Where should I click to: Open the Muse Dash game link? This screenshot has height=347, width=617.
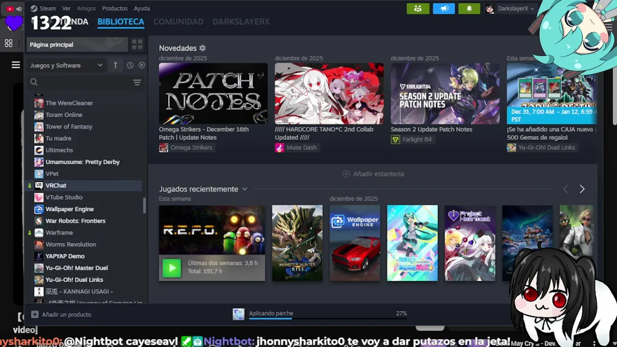coord(296,147)
